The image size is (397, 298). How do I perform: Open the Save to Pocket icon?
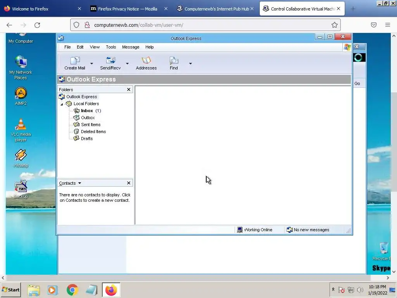pos(374,25)
